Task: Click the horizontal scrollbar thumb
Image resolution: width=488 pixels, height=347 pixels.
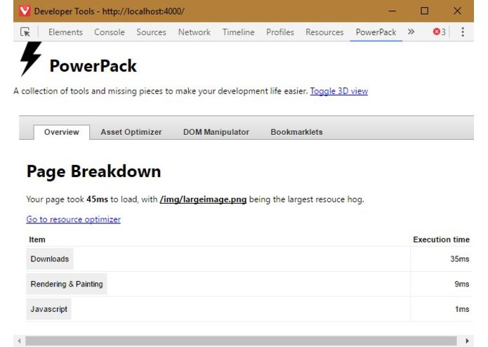Action: pos(241,341)
